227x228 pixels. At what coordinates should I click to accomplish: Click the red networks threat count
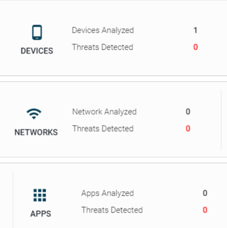[x=188, y=128]
